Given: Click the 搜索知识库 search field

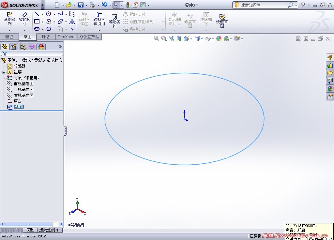Looking at the screenshot, I should 263,5.
